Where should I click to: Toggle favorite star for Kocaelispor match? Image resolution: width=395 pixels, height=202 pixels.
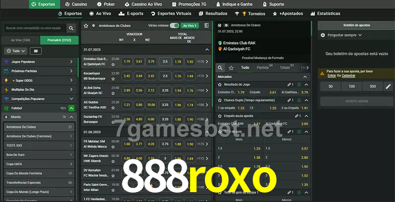coord(113,78)
